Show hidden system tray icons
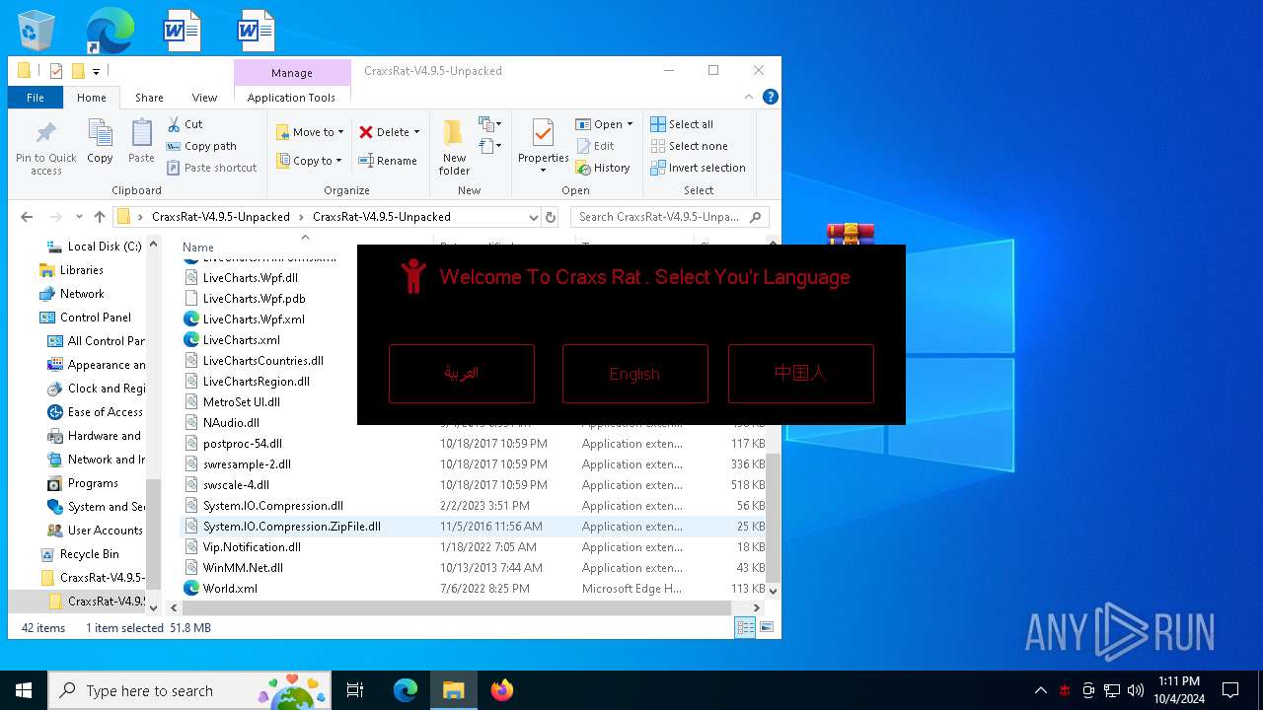This screenshot has width=1263, height=710. [x=1040, y=690]
